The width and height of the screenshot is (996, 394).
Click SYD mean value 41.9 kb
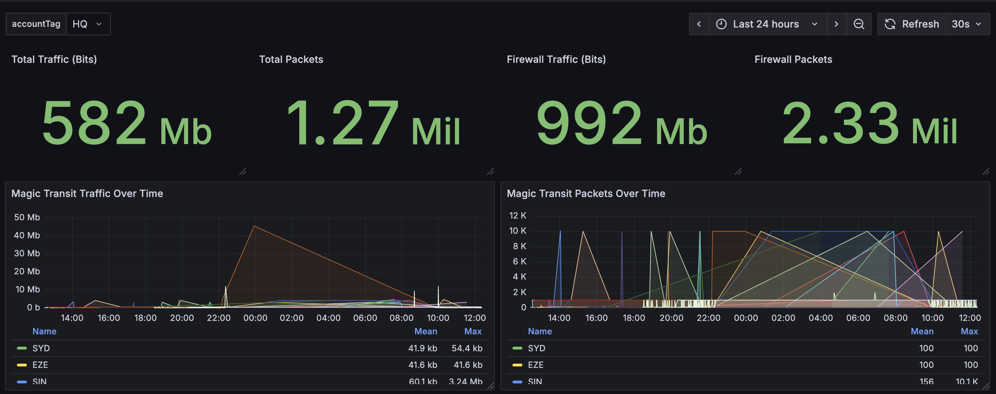[x=422, y=348]
